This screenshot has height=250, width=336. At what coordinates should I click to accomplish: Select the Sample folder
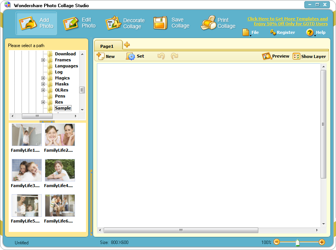click(63, 108)
